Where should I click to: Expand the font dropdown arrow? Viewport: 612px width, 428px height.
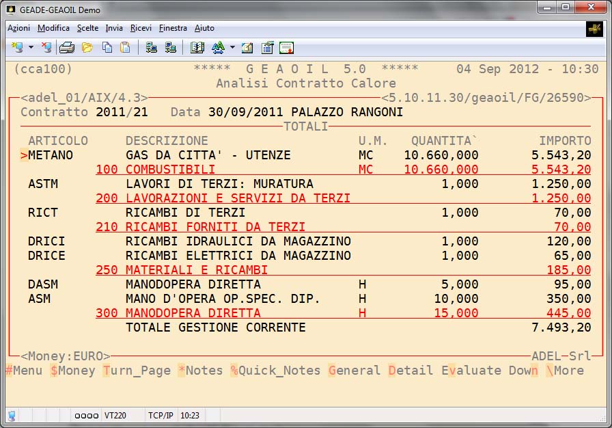232,48
